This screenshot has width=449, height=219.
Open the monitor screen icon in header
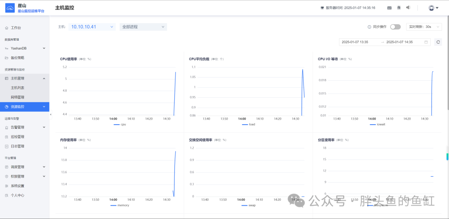pyautogui.click(x=390, y=8)
